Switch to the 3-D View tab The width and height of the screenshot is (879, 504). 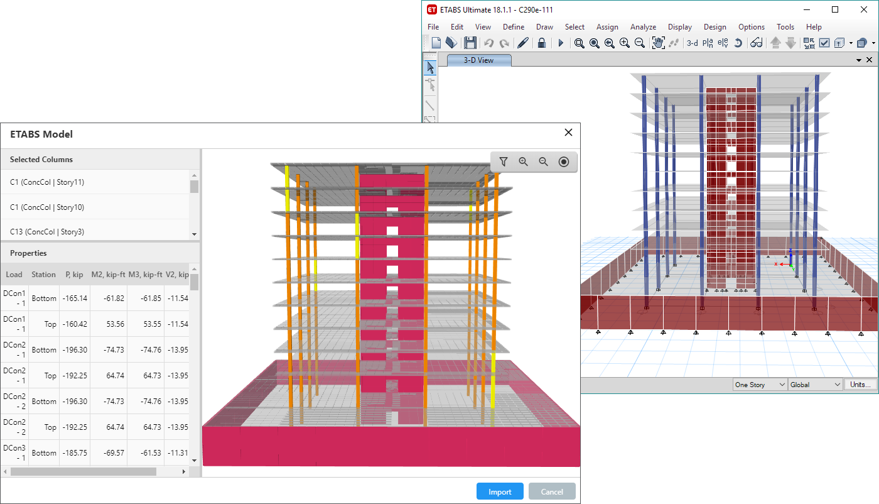click(479, 60)
